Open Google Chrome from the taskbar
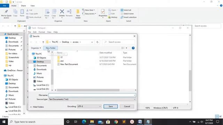This screenshot has width=223, height=125. (116, 122)
